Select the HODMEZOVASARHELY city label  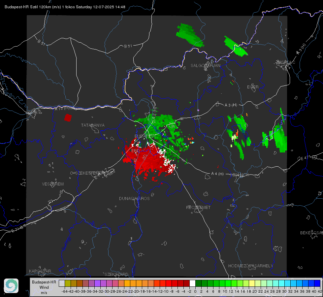pyautogui.click(x=250, y=266)
